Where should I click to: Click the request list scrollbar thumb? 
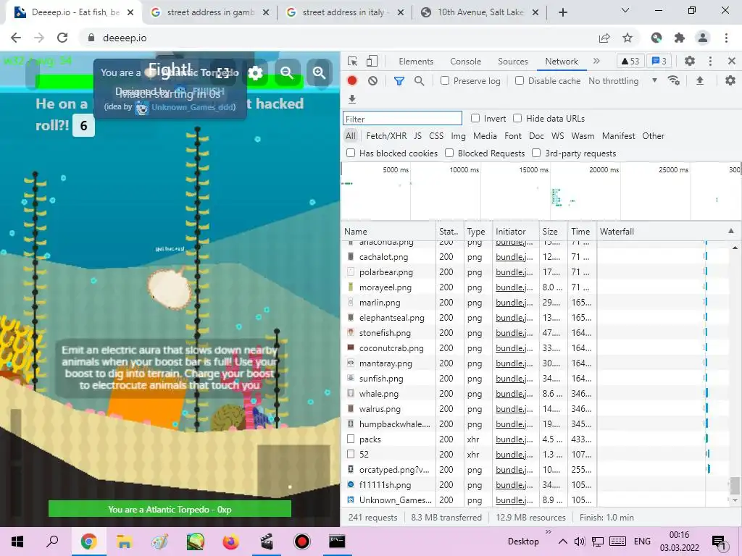point(734,485)
